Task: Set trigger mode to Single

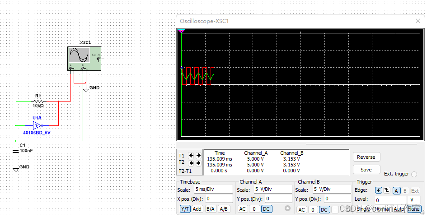Action: pos(363,209)
